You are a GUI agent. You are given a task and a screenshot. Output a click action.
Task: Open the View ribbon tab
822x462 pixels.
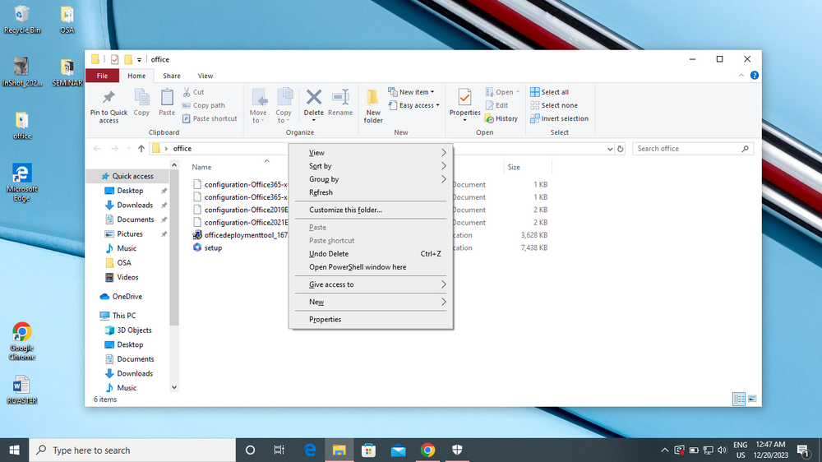(x=205, y=76)
